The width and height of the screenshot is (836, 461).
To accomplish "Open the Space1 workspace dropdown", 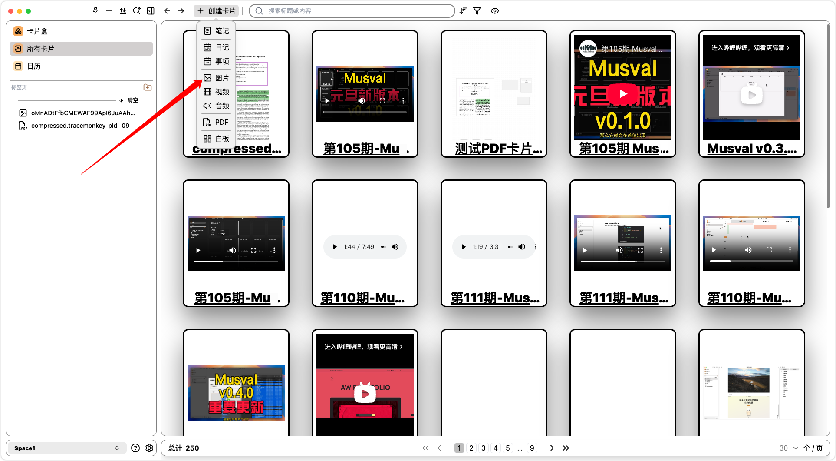I will pos(66,448).
